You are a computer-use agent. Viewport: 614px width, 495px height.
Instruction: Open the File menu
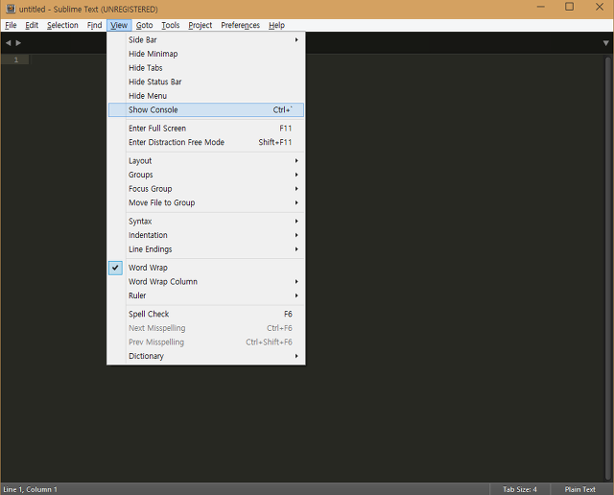pyautogui.click(x=11, y=26)
